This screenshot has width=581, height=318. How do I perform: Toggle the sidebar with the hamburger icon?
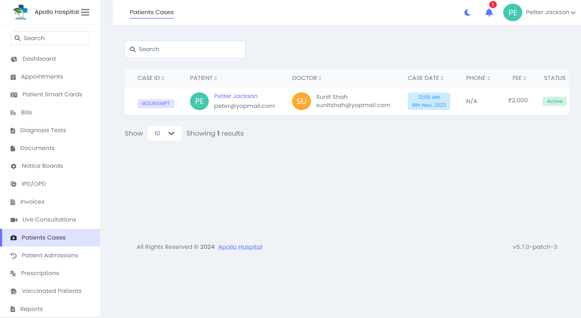(x=85, y=12)
